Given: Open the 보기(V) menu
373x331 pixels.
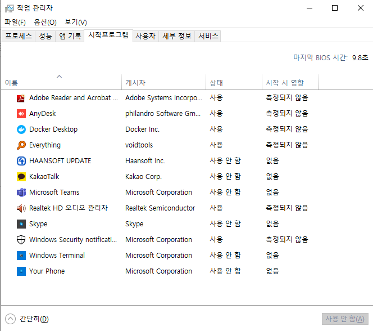Looking at the screenshot, I should pos(76,22).
